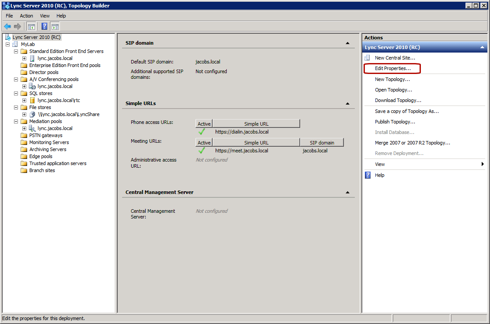Screen dimensions: 490x324
Task: Click the green checkmark for dialin.jacobs.local
Action: click(x=202, y=132)
